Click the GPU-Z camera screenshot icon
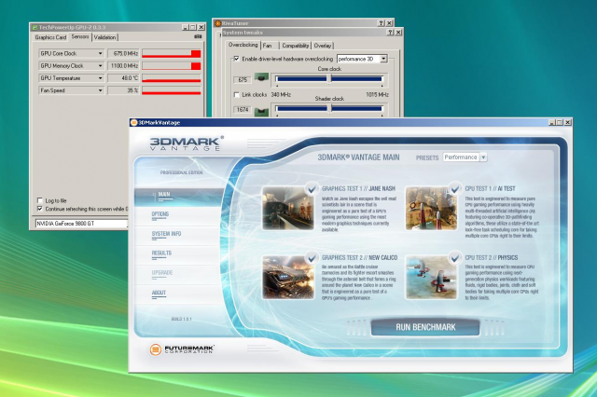This screenshot has height=397, width=597. tap(198, 37)
